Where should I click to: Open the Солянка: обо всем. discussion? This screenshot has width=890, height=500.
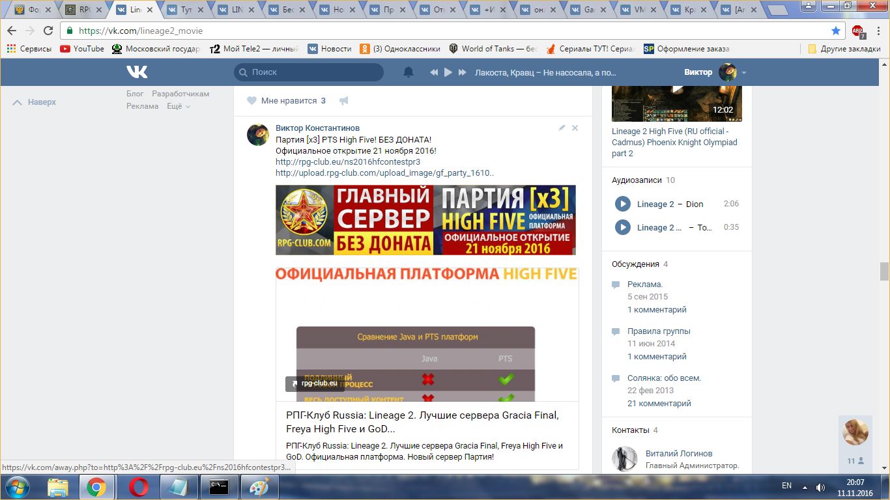[x=664, y=378]
